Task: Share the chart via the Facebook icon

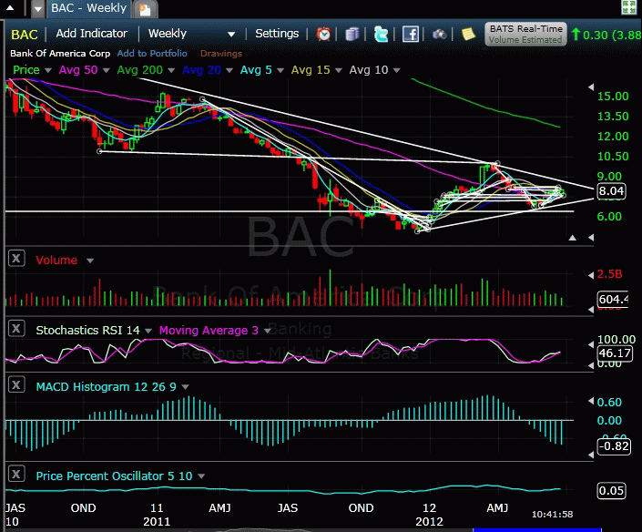Action: pos(411,35)
